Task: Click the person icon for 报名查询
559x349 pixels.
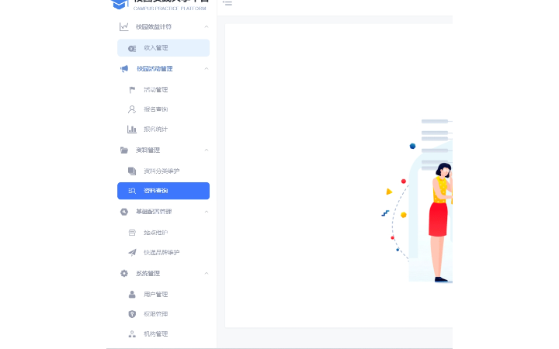Action: 132,109
